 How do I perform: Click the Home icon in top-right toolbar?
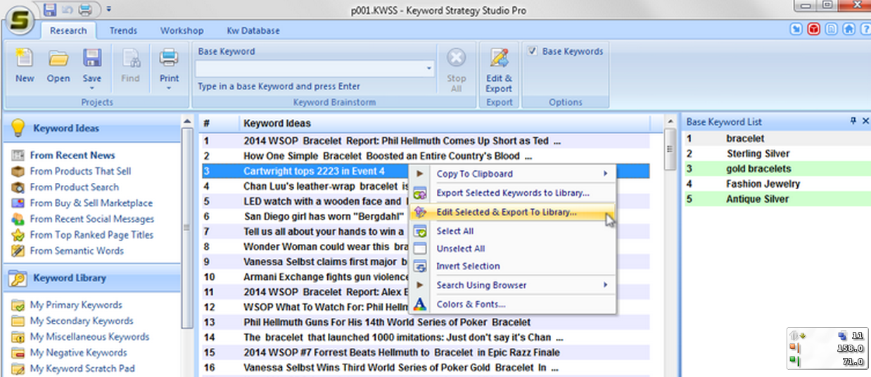pos(848,30)
